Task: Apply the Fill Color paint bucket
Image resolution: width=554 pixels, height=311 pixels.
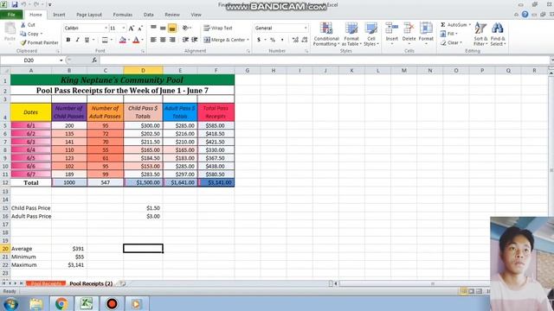Action: click(123, 40)
